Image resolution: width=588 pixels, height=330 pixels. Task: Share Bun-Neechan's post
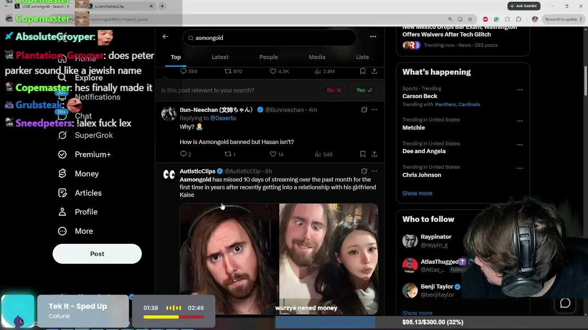pos(374,154)
